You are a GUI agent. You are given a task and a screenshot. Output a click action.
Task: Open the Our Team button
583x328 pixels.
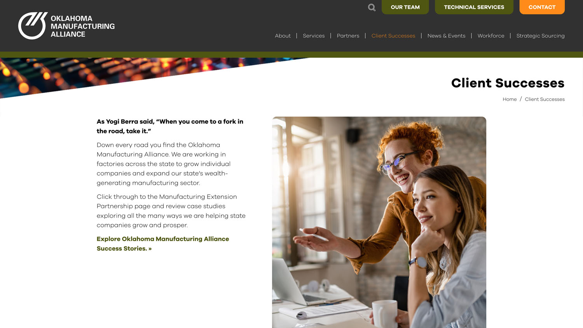tap(405, 7)
